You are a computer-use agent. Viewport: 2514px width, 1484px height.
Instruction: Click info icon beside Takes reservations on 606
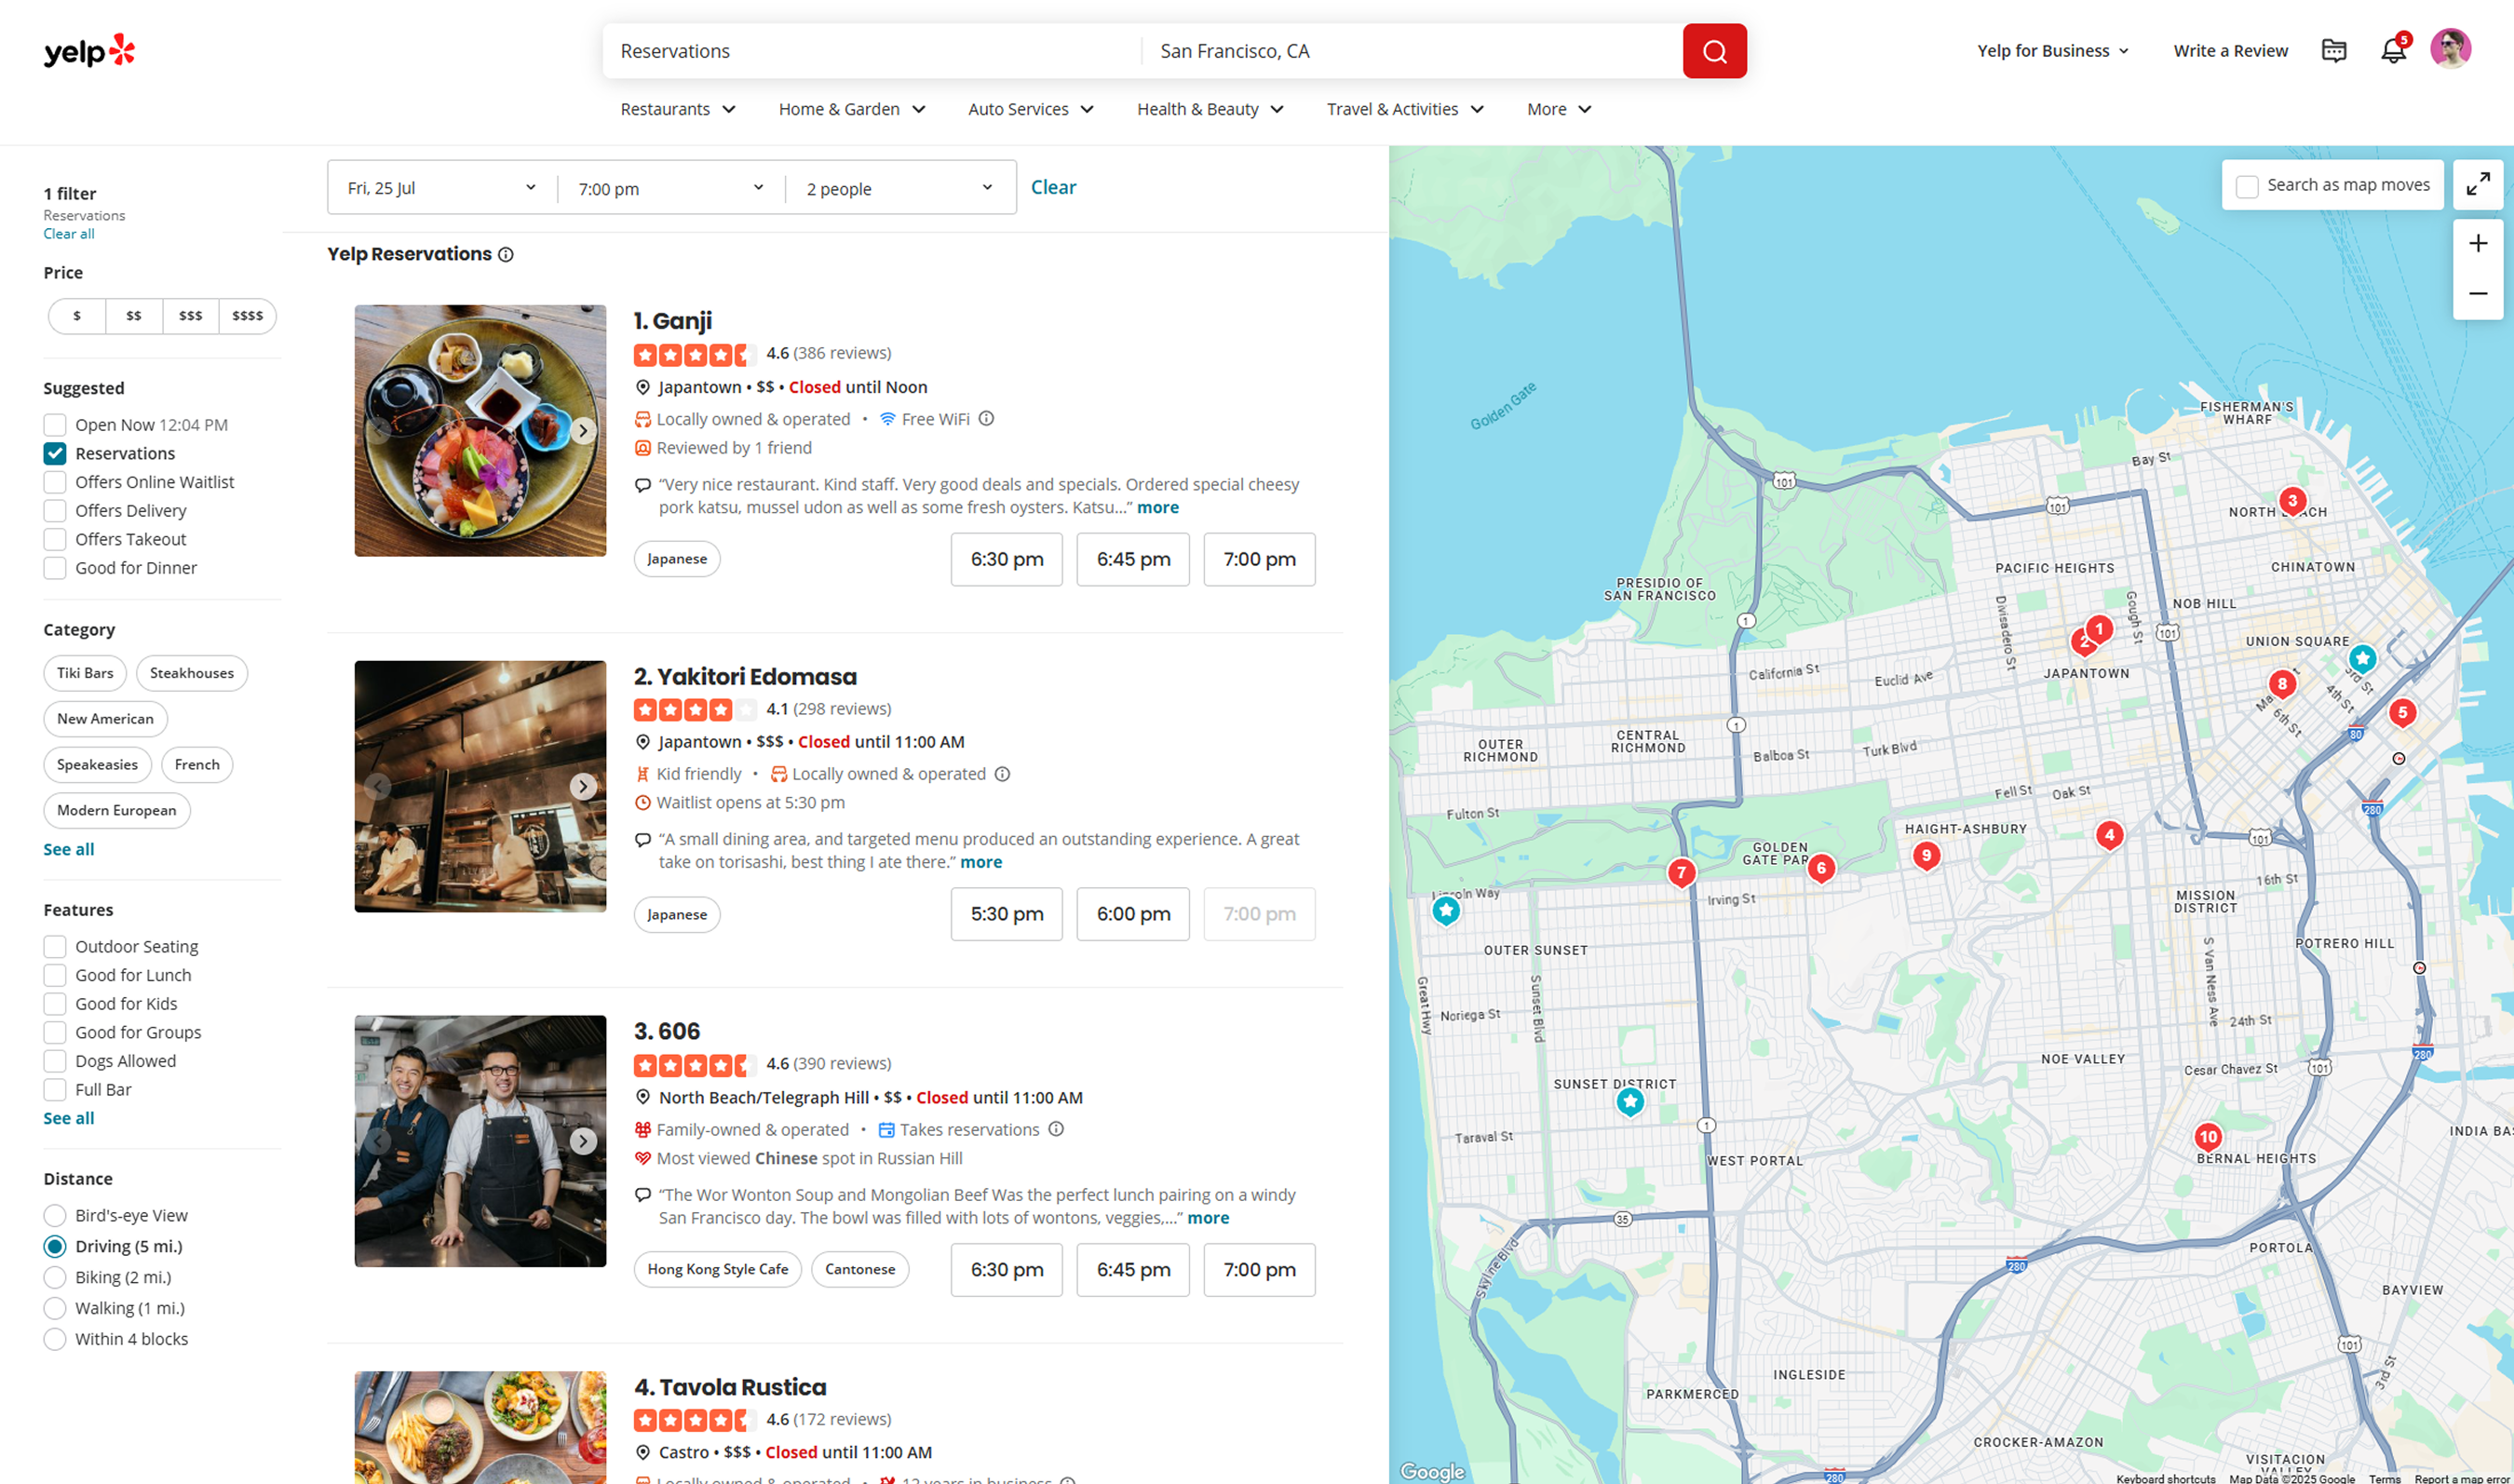[1056, 1128]
